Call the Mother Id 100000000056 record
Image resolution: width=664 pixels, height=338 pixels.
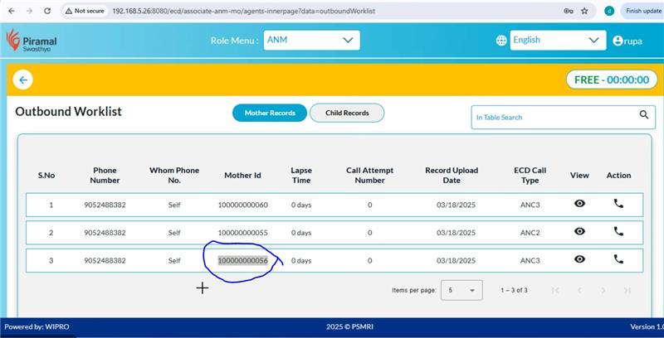(618, 259)
